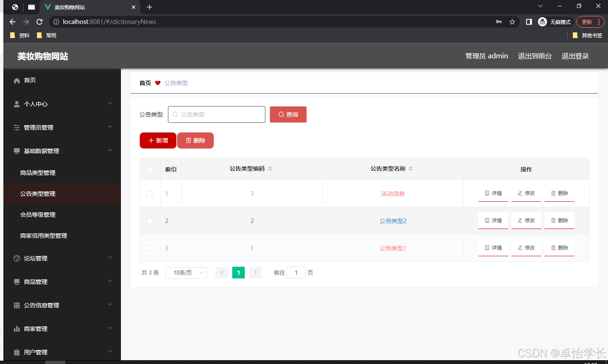Click the browser address bar URL
This screenshot has height=364, width=608.
[x=110, y=22]
